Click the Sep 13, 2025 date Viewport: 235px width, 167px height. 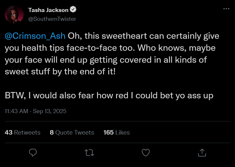[x=49, y=111]
